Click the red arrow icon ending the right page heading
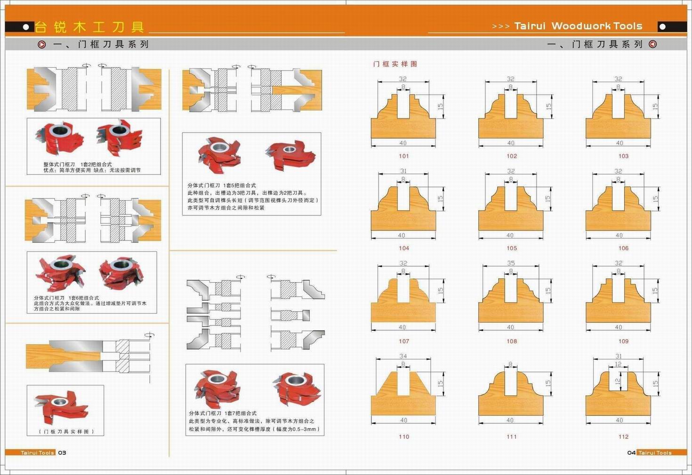Image resolution: width=692 pixels, height=475 pixels. tap(653, 44)
